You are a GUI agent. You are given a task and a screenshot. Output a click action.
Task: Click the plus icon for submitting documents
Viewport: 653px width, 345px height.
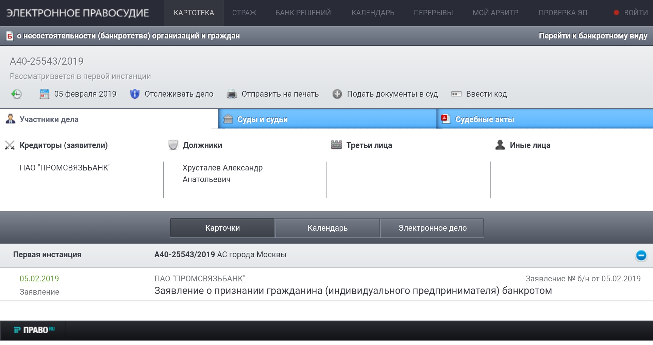coord(337,94)
